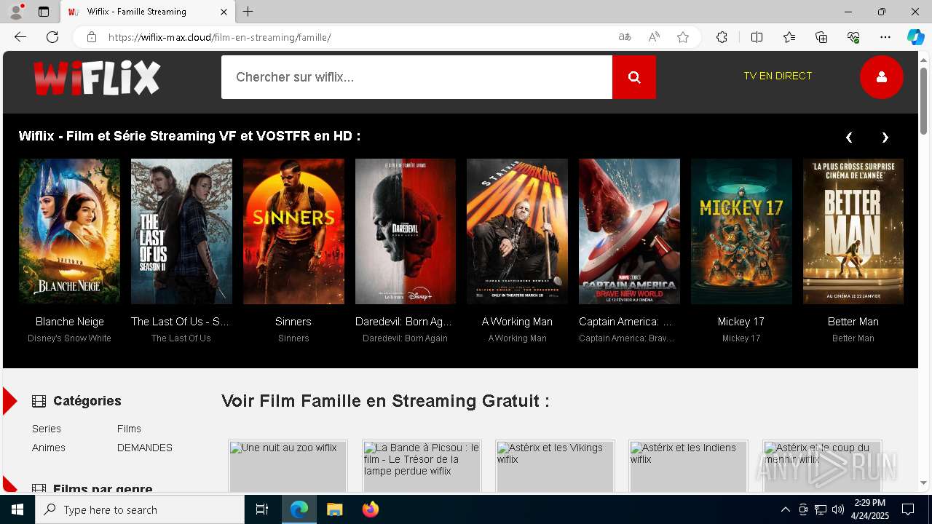Image resolution: width=932 pixels, height=524 pixels.
Task: Click the Blanche Neige title link
Action: pyautogui.click(x=70, y=322)
